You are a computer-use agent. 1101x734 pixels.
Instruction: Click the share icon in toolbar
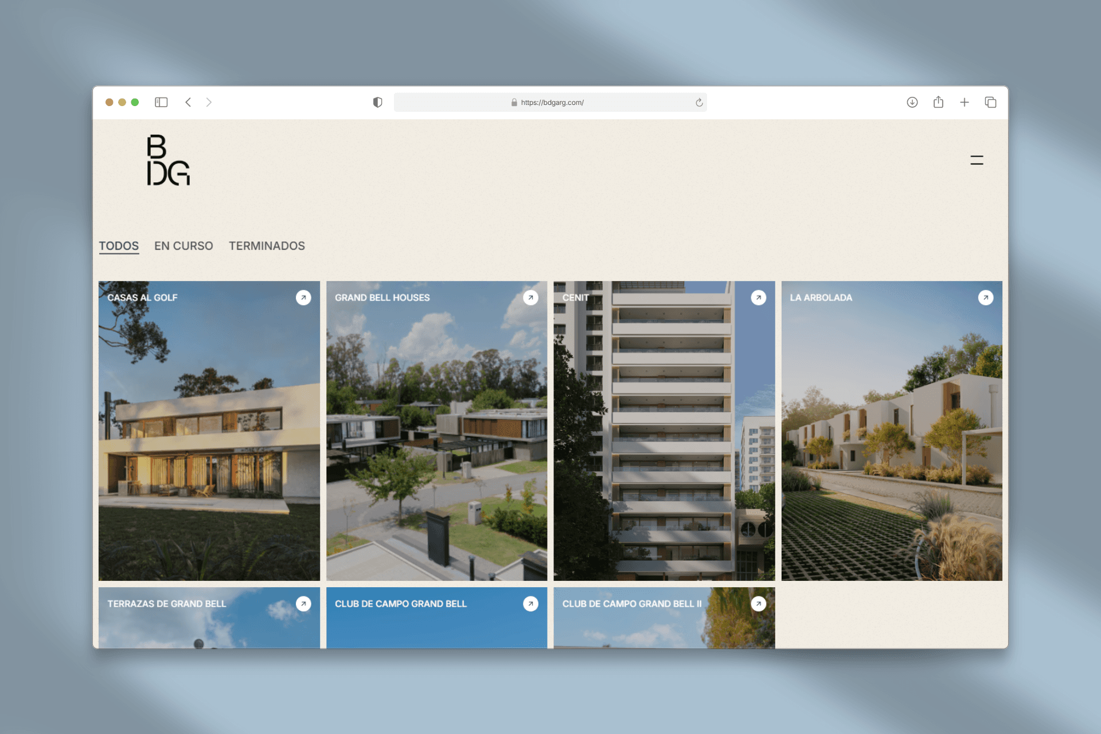[938, 102]
